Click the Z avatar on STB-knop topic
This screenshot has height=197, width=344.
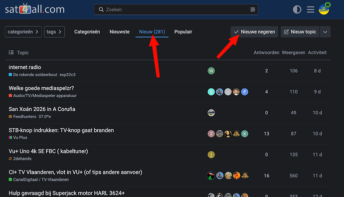211,134
